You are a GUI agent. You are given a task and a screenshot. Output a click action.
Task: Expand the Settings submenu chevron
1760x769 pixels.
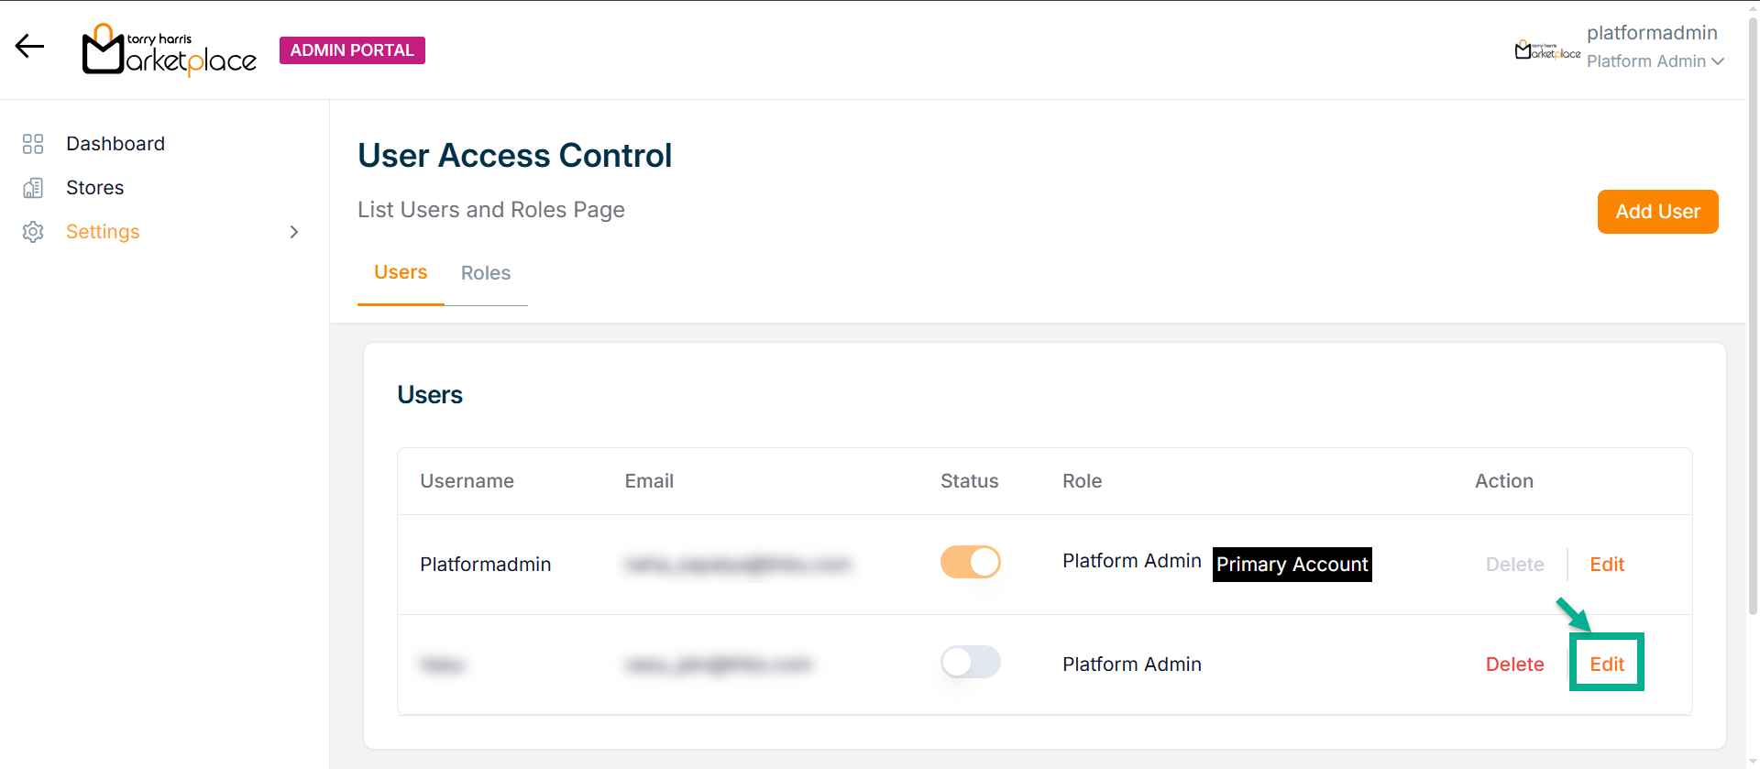[x=294, y=232]
